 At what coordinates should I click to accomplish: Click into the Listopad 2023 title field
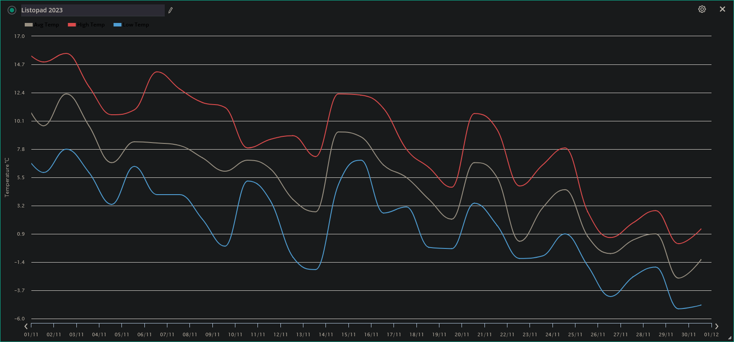pos(92,10)
